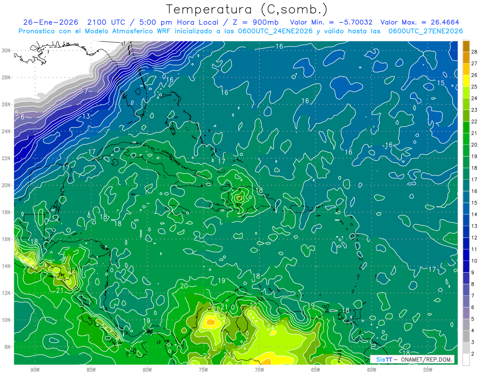The height and width of the screenshot is (375, 485).
Task: Click the "Temperatura (C,somb.)" map title
Action: [x=247, y=9]
